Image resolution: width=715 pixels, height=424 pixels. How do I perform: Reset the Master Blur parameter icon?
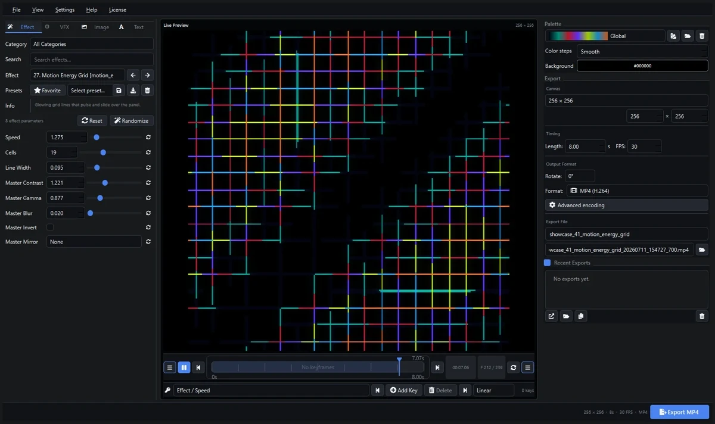[148, 213]
